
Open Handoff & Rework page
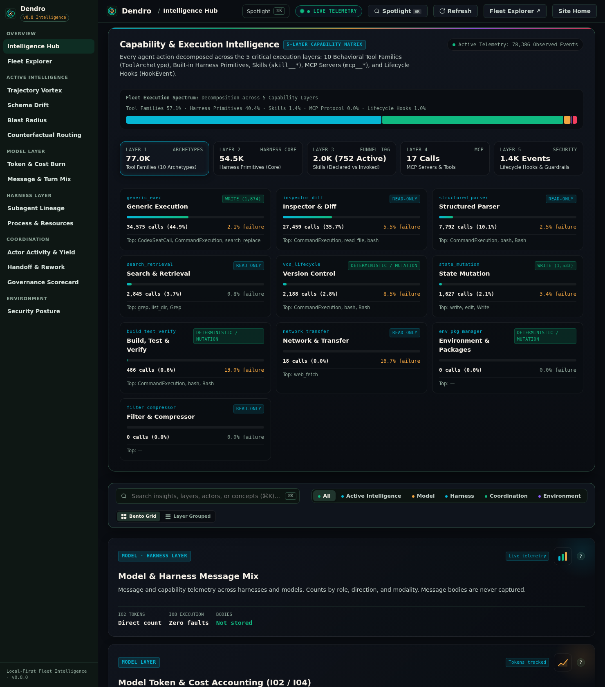tap(49, 267)
